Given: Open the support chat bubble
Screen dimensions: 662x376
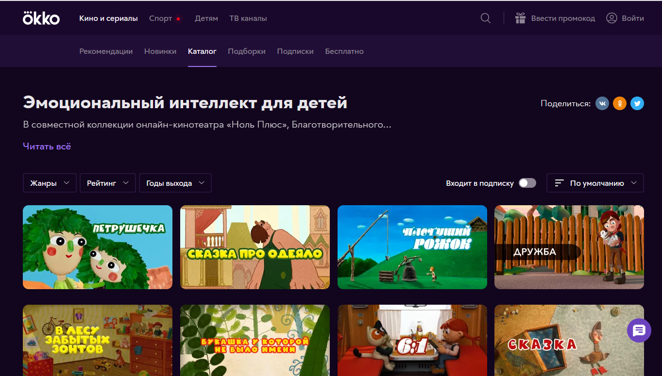Looking at the screenshot, I should click(639, 331).
